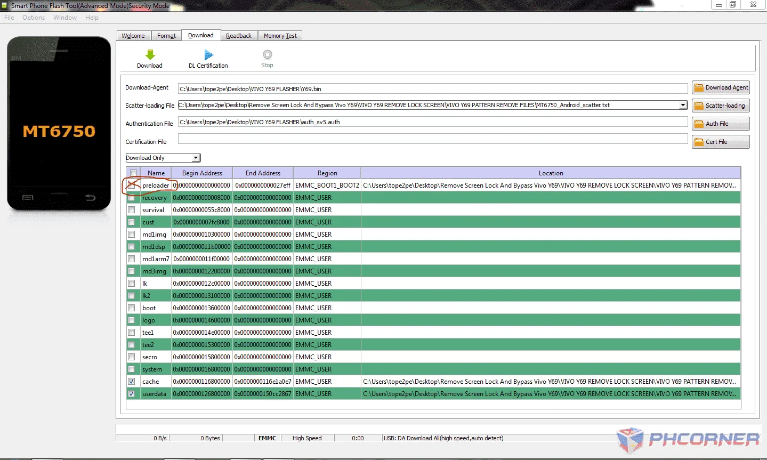Start DL Certification with blue arrow icon
The image size is (767, 460).
point(208,54)
